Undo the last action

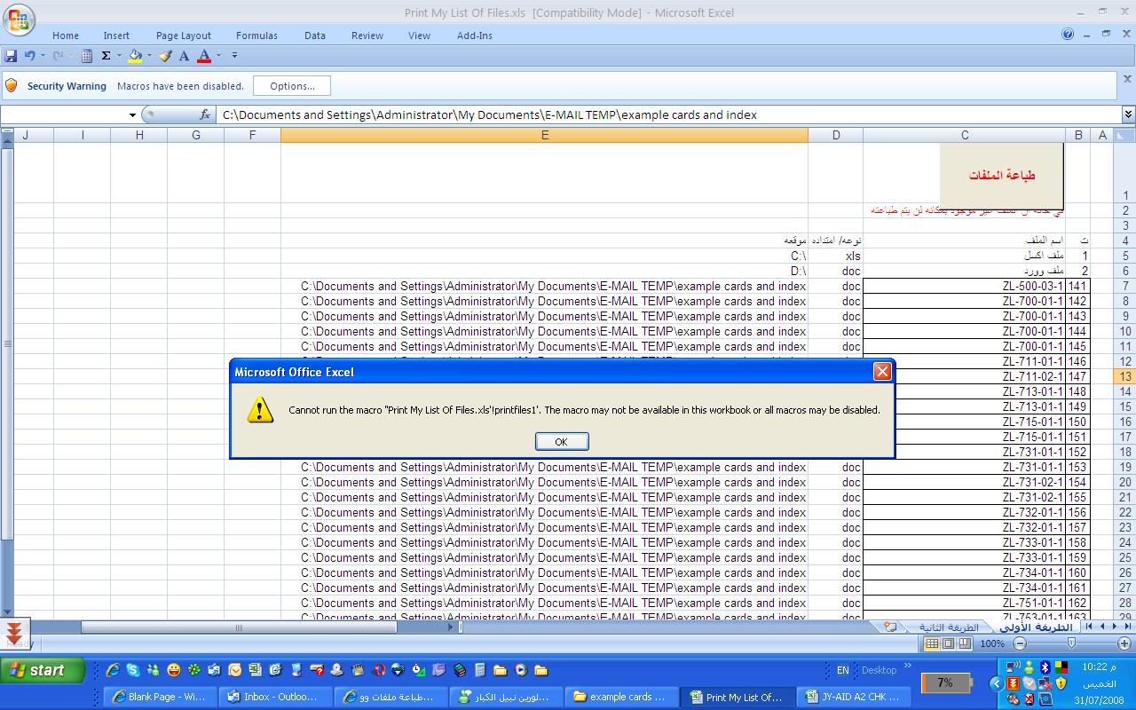(29, 56)
